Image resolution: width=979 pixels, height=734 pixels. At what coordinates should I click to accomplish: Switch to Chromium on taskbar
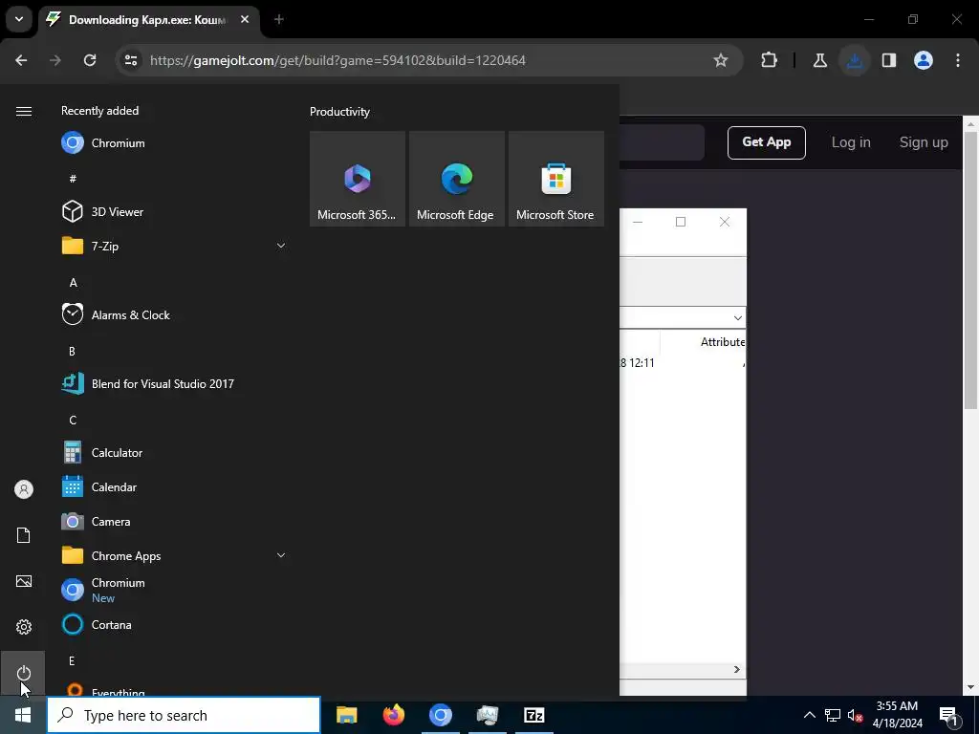[440, 715]
